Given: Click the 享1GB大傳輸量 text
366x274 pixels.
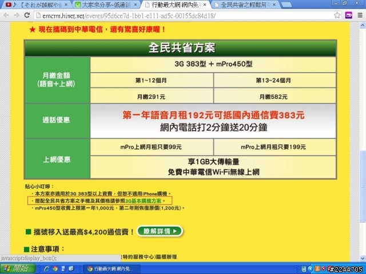Looking at the screenshot, I should pyautogui.click(x=213, y=162).
